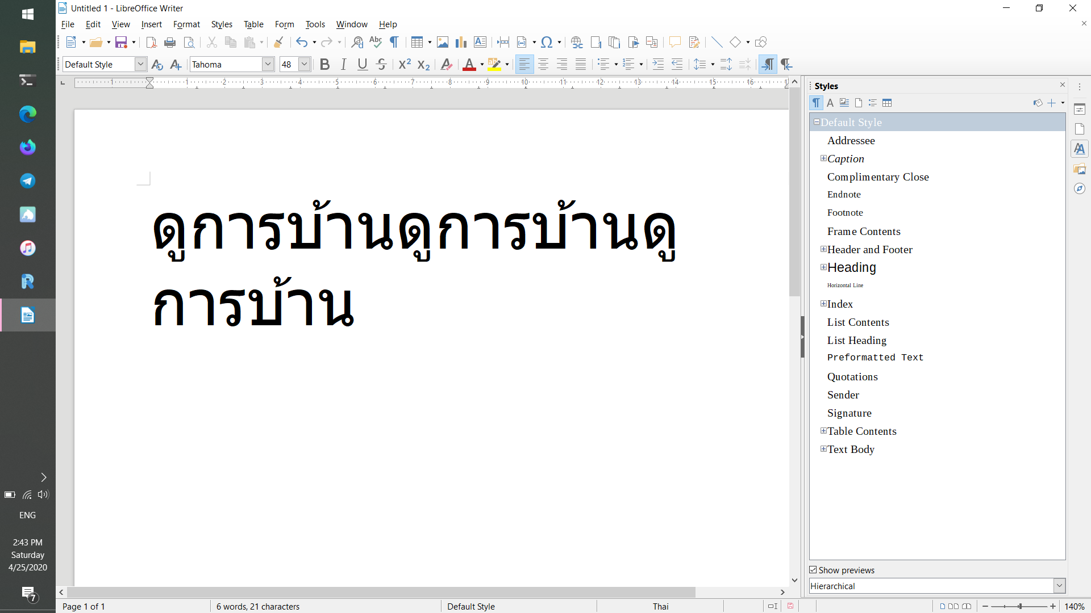Select the Footnote style in the list

click(x=846, y=212)
